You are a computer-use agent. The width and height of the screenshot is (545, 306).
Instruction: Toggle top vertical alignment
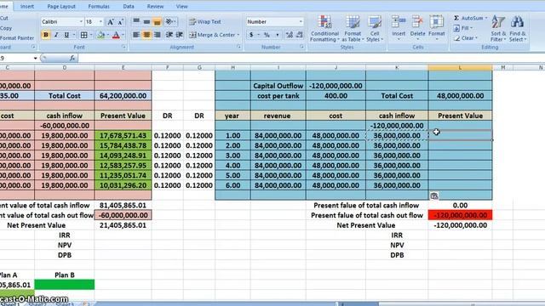coord(136,22)
